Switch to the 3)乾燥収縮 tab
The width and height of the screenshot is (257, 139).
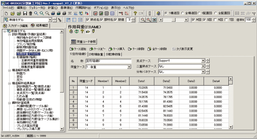[x=113, y=54]
